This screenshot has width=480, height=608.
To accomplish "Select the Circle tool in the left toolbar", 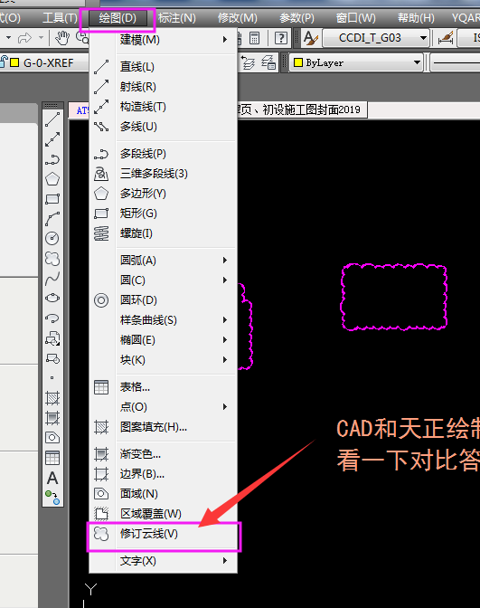I will click(x=52, y=239).
